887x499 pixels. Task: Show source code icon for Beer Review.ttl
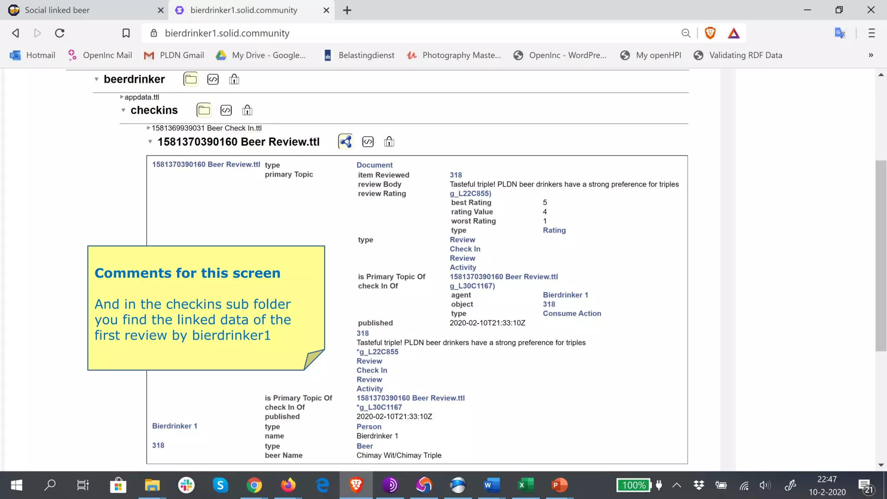pyautogui.click(x=368, y=142)
